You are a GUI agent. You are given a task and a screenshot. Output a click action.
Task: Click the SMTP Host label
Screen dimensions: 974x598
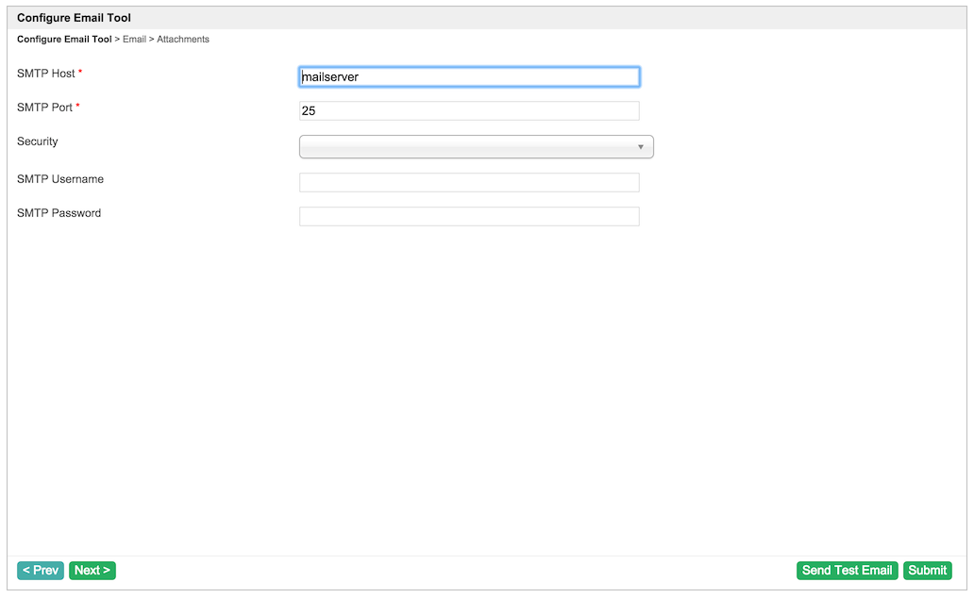point(46,74)
